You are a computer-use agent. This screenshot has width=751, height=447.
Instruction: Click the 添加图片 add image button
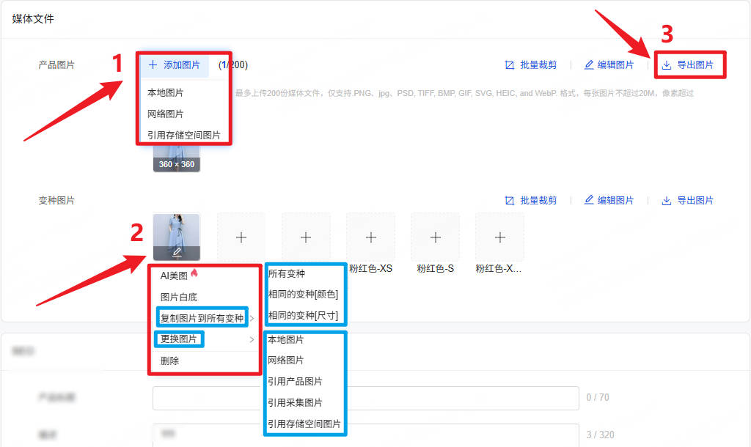click(x=175, y=64)
